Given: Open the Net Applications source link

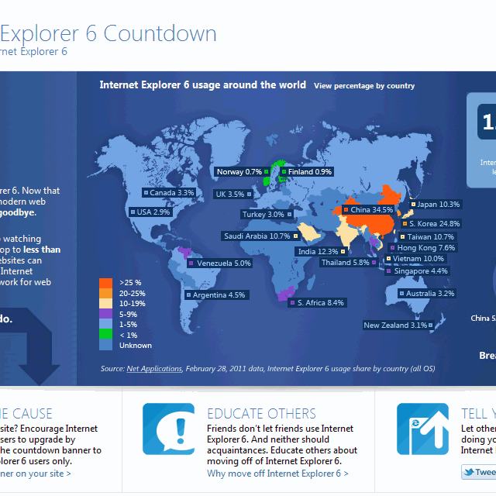Looking at the screenshot, I should point(154,369).
